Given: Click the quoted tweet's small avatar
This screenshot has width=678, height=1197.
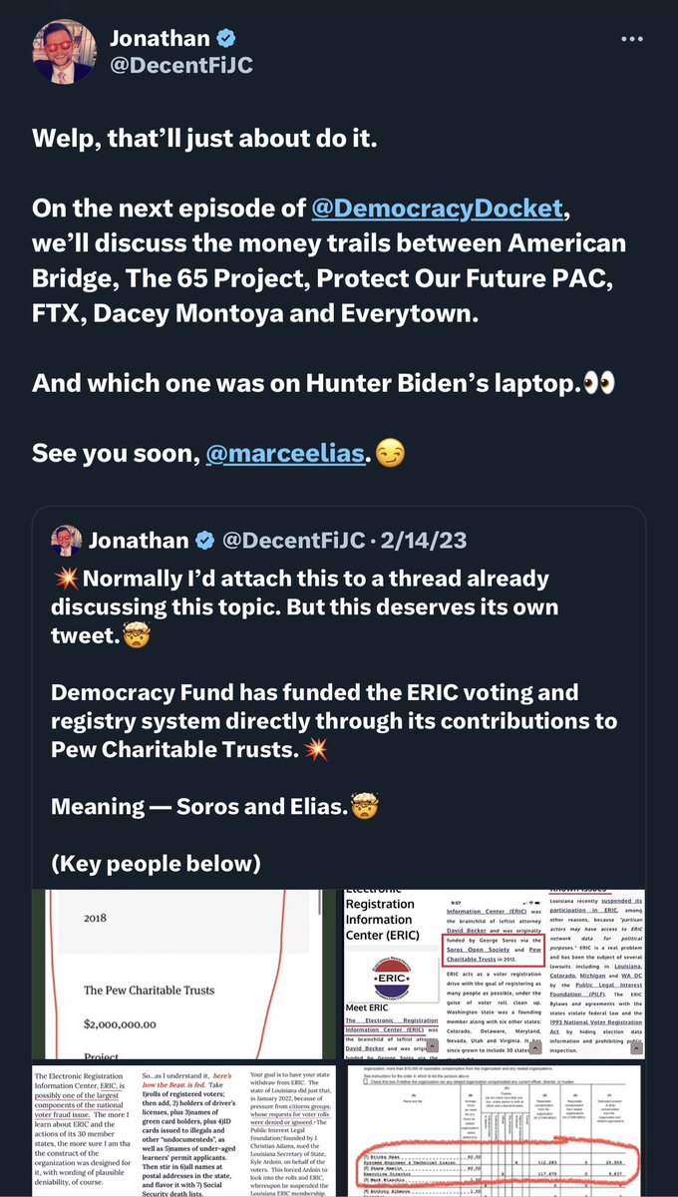Looking at the screenshot, I should 66,541.
